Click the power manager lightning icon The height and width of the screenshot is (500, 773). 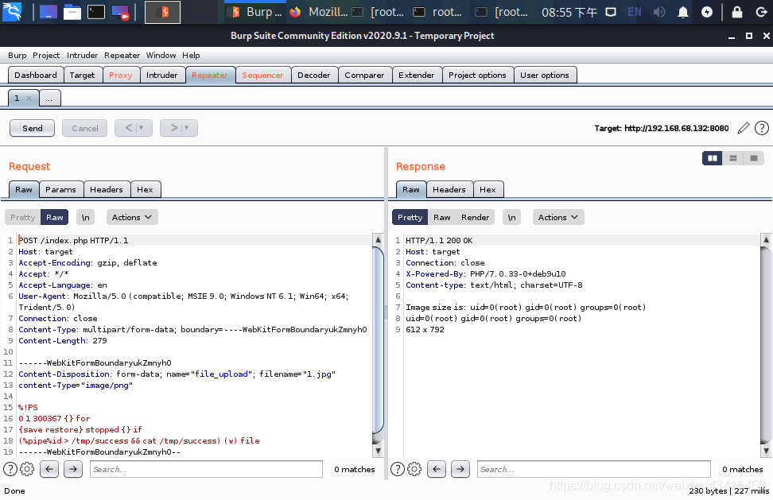pyautogui.click(x=707, y=12)
